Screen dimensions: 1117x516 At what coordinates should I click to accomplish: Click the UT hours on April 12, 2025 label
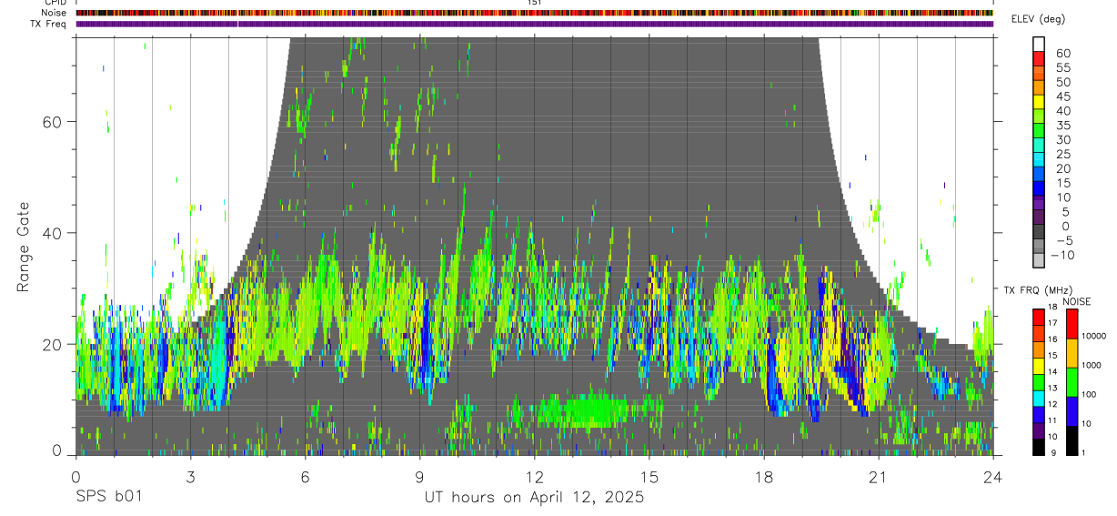534,497
